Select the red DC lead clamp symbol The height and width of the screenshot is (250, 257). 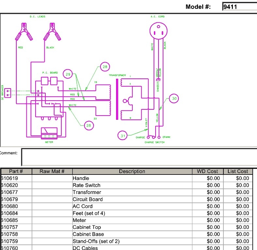24,32
